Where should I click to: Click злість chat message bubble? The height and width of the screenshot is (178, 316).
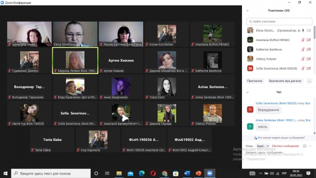click(262, 127)
